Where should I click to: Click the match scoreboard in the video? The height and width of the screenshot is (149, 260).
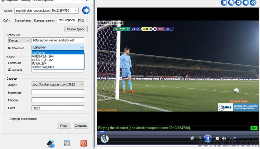tap(144, 29)
